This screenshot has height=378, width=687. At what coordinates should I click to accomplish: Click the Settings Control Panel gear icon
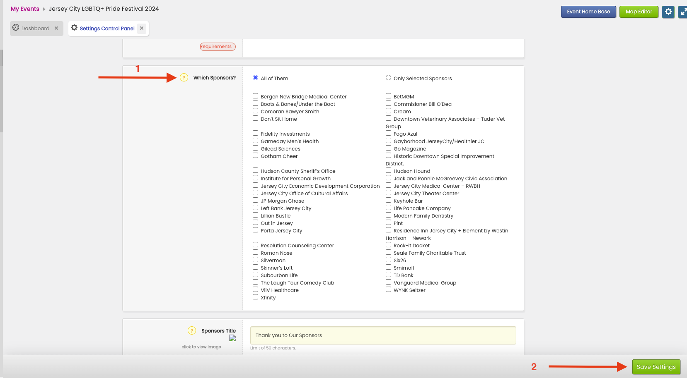click(x=74, y=28)
